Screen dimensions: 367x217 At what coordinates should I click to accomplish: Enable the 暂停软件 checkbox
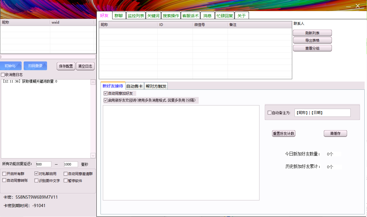tap(66, 180)
